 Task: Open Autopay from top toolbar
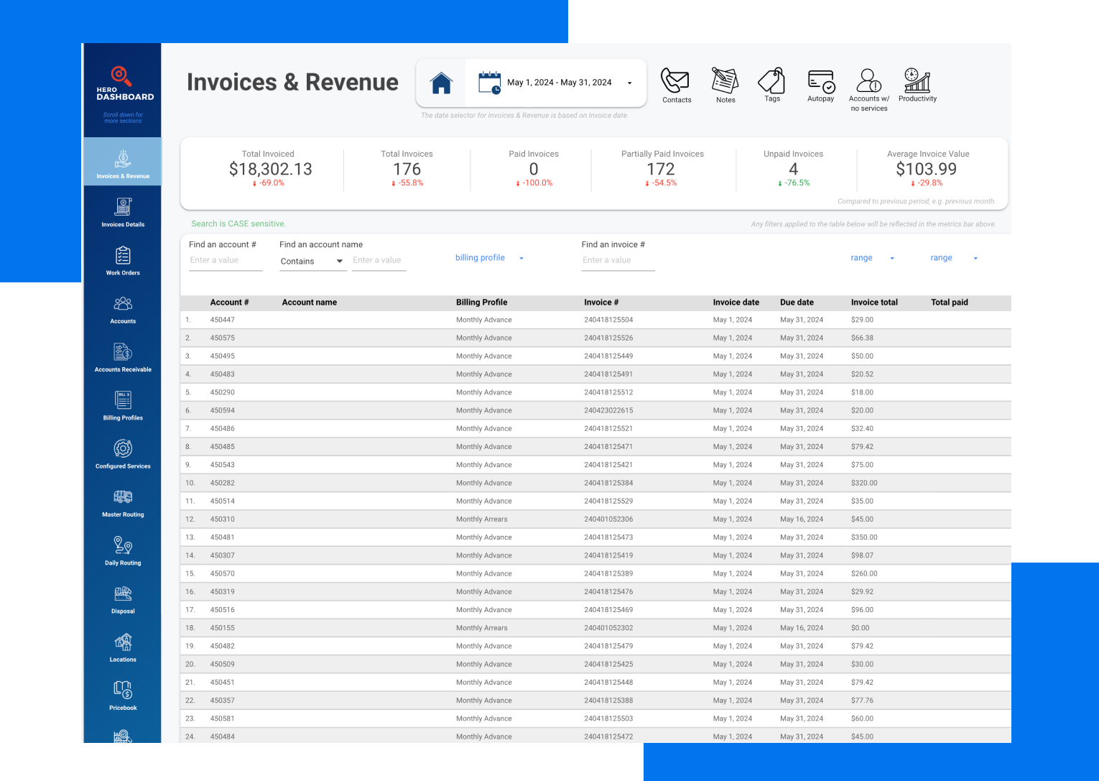point(820,86)
